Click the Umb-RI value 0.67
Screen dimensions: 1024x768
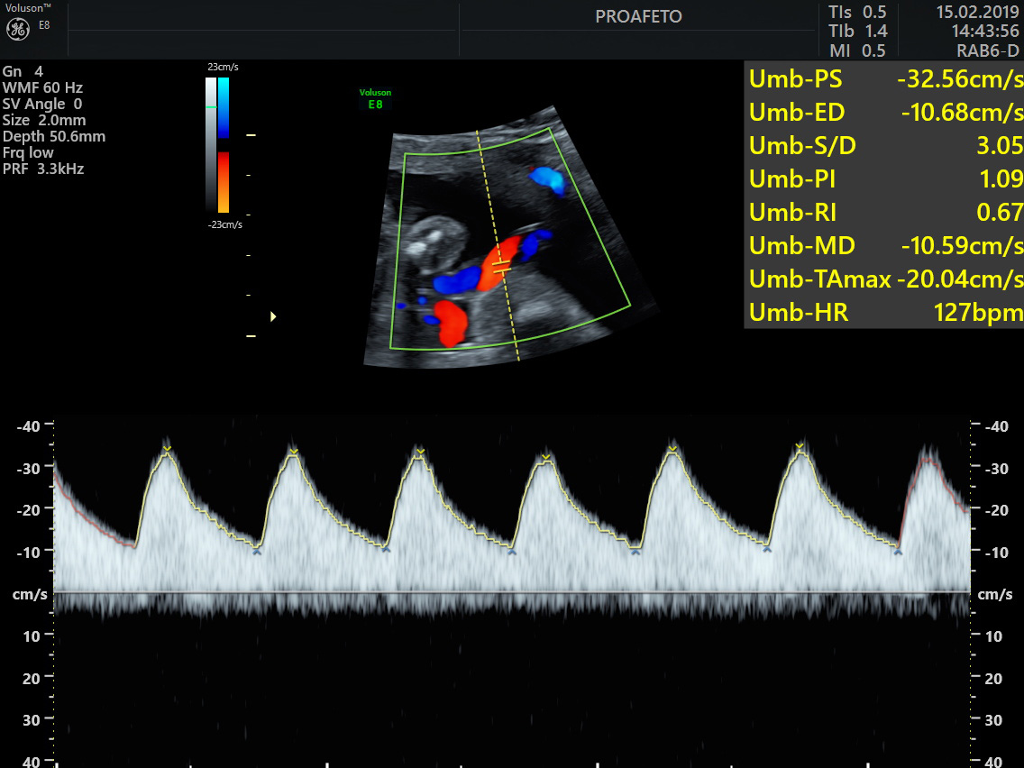pos(999,212)
